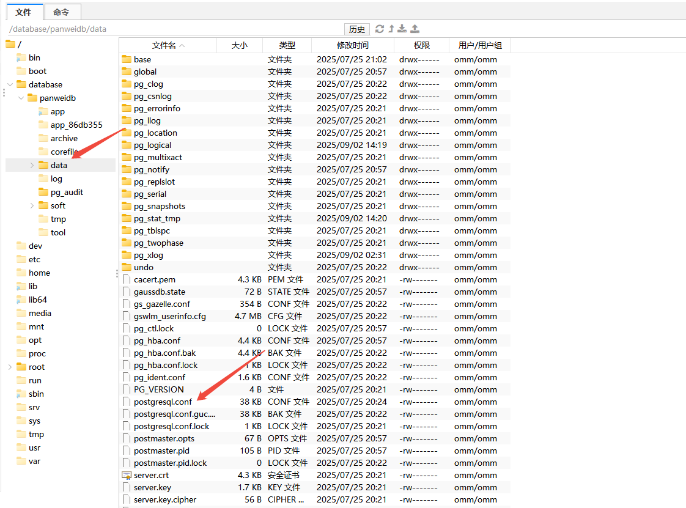Switch to the 文件 tab

24,12
